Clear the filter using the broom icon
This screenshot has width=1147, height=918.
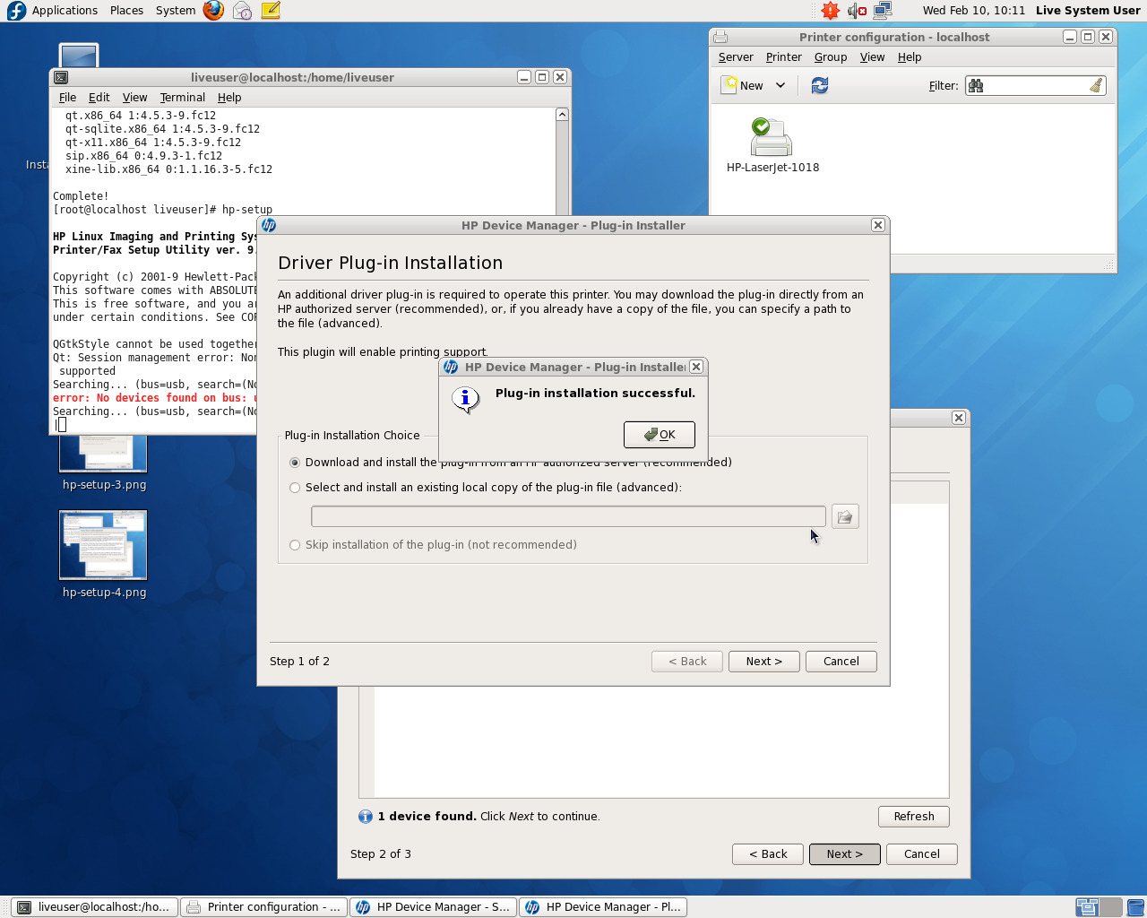click(1095, 85)
